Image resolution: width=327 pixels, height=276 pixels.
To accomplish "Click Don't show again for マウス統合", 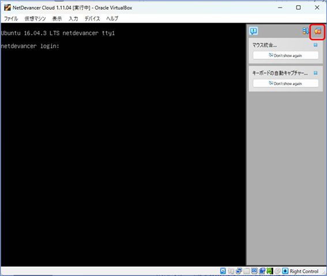I will [285, 55].
